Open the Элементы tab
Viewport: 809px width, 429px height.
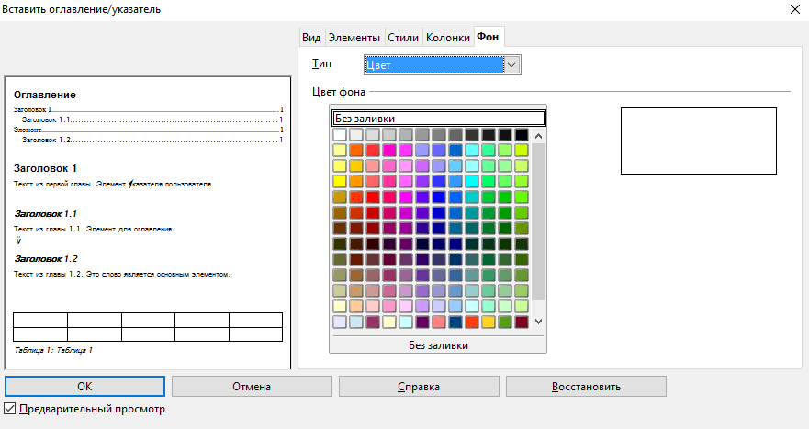[354, 38]
